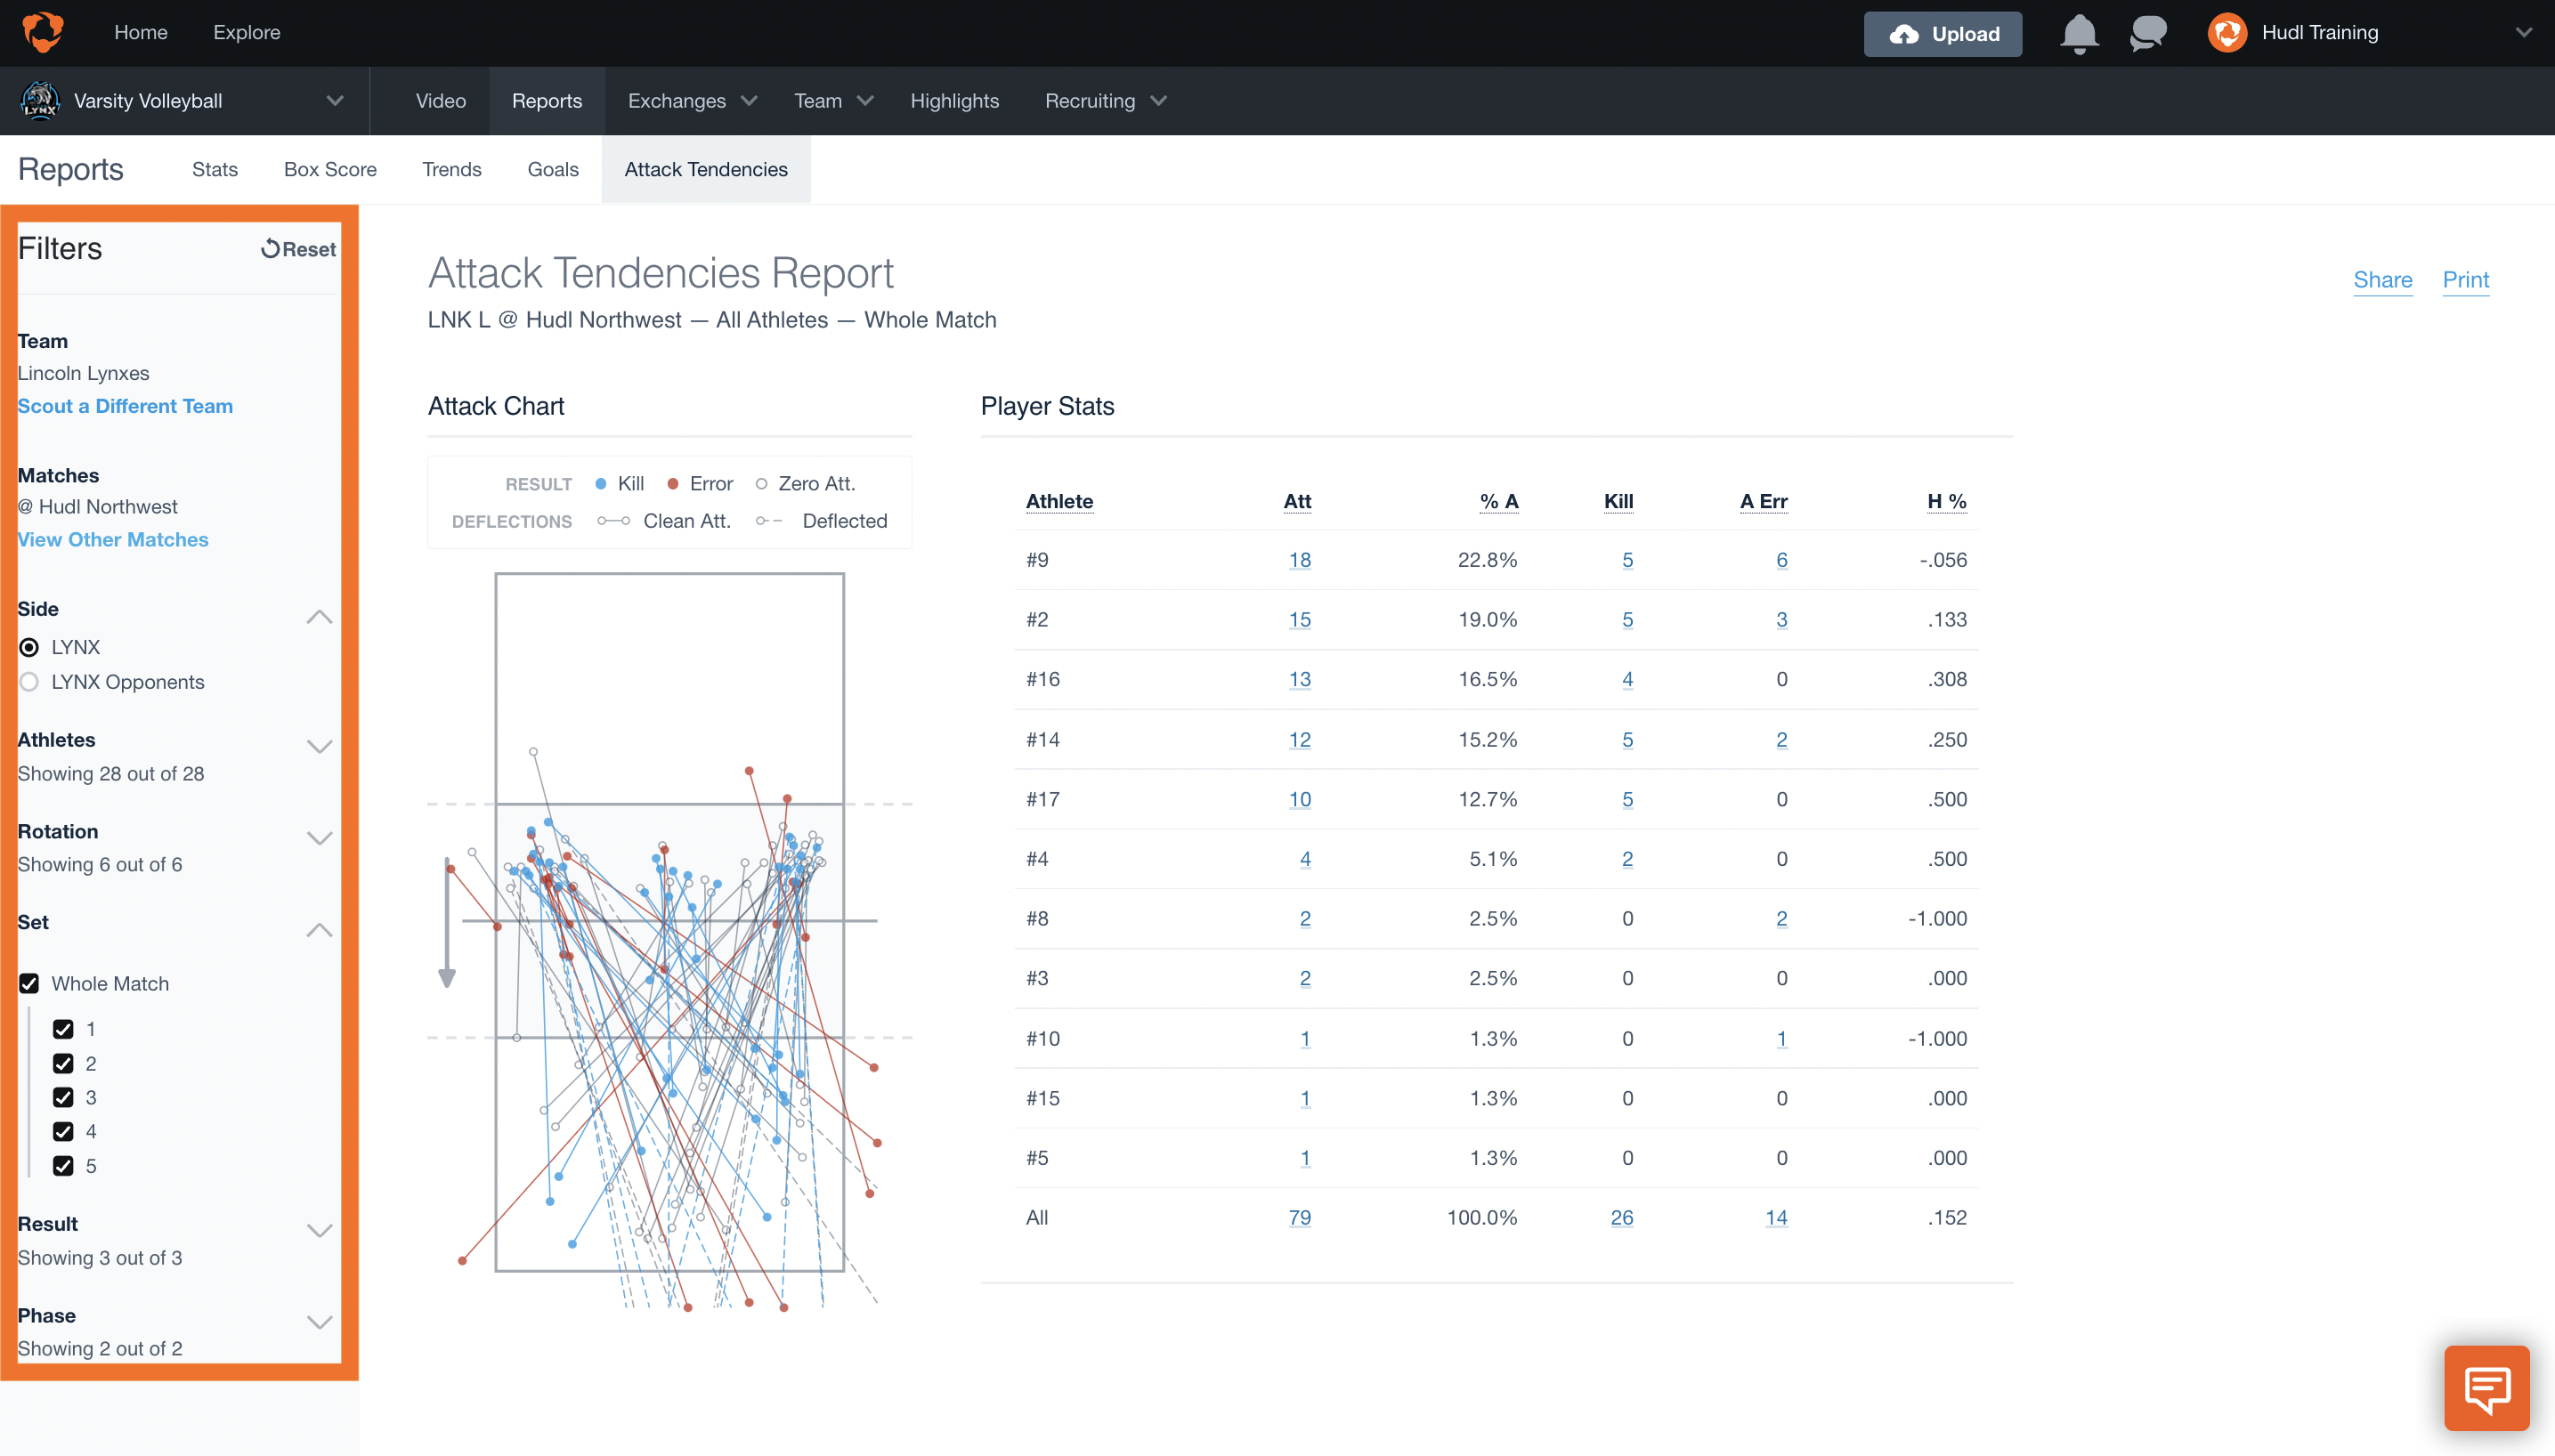Toggle the set 5 checkbox

pyautogui.click(x=63, y=1166)
